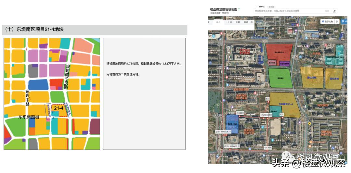Click the yellow round marker on the map

[x=310, y=123]
